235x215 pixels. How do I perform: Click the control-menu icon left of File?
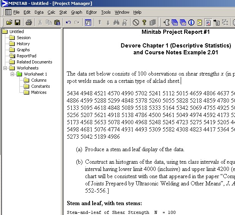click(x=8, y=12)
